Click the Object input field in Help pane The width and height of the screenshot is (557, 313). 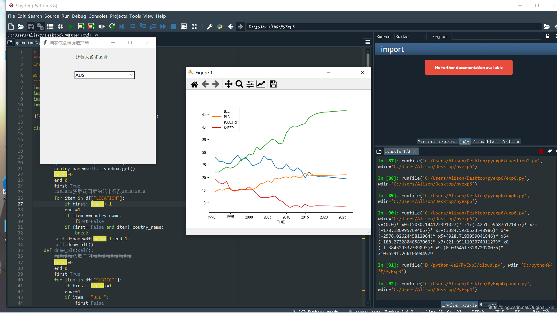pyautogui.click(x=496, y=37)
